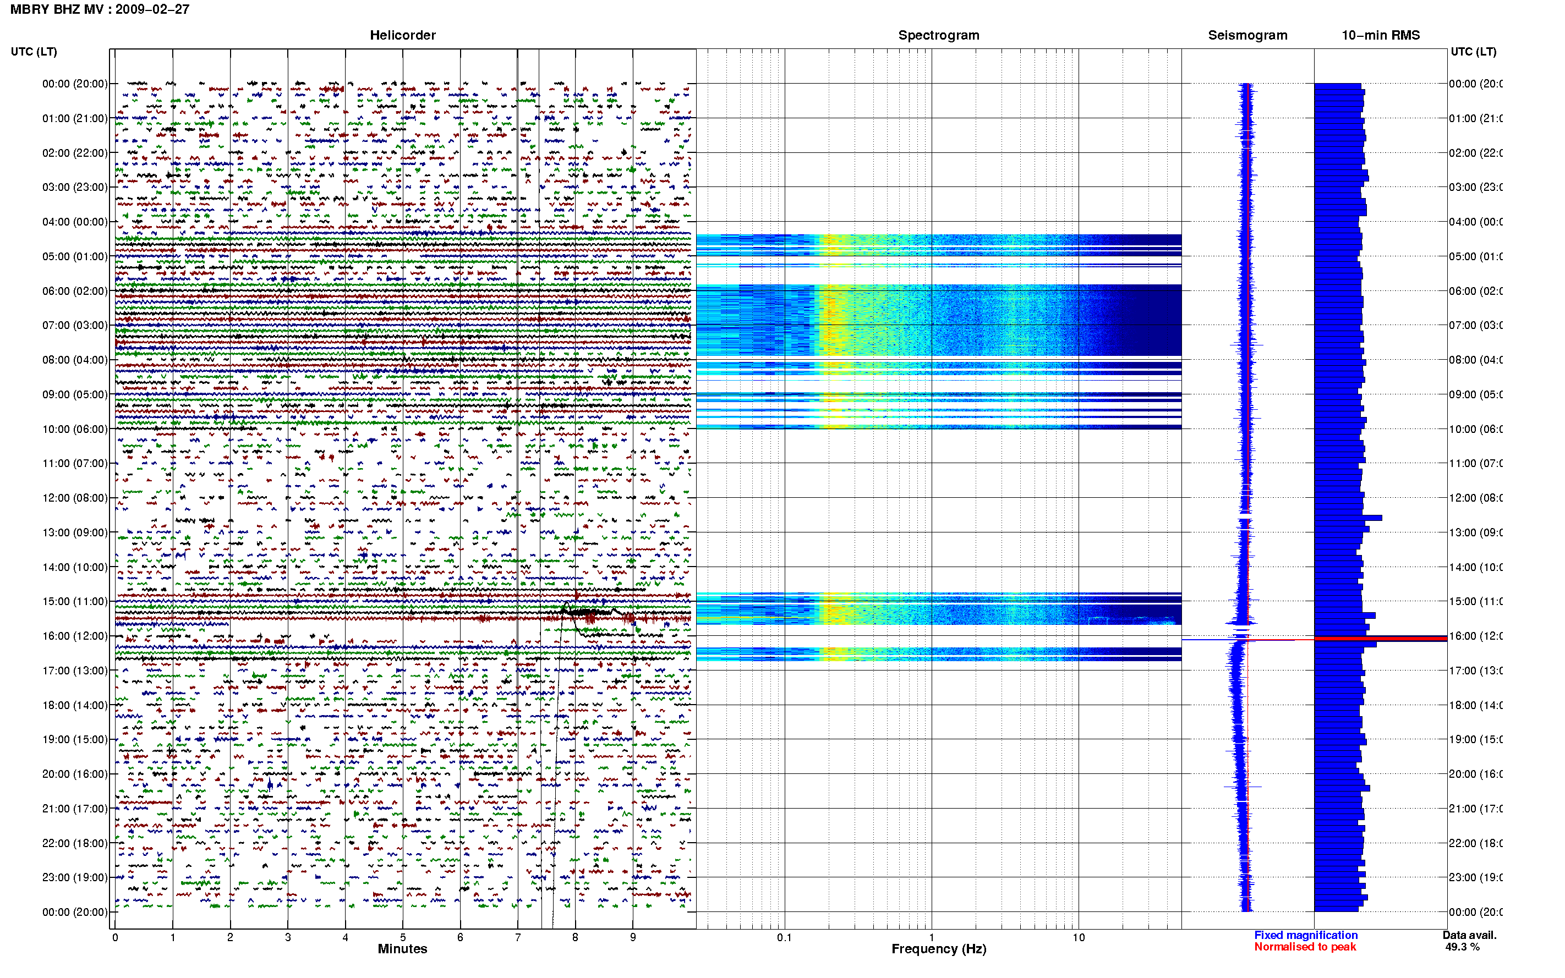Click the left '12:00 (08:00)' time label
The width and height of the screenshot is (1565, 978).
pyautogui.click(x=75, y=498)
